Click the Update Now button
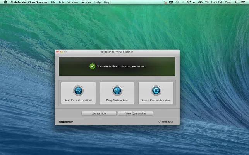 99,113
